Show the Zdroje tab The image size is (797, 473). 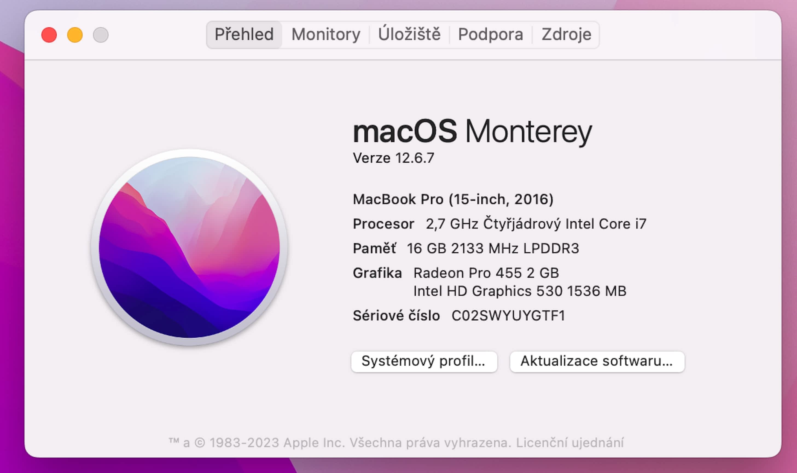point(566,34)
